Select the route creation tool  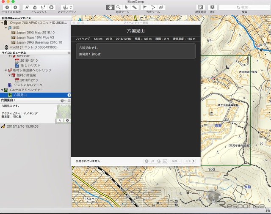[153, 7]
